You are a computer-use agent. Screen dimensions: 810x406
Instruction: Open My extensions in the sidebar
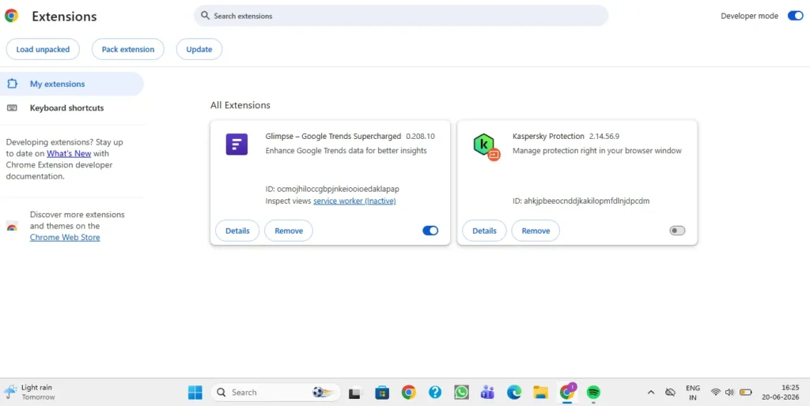tap(71, 84)
